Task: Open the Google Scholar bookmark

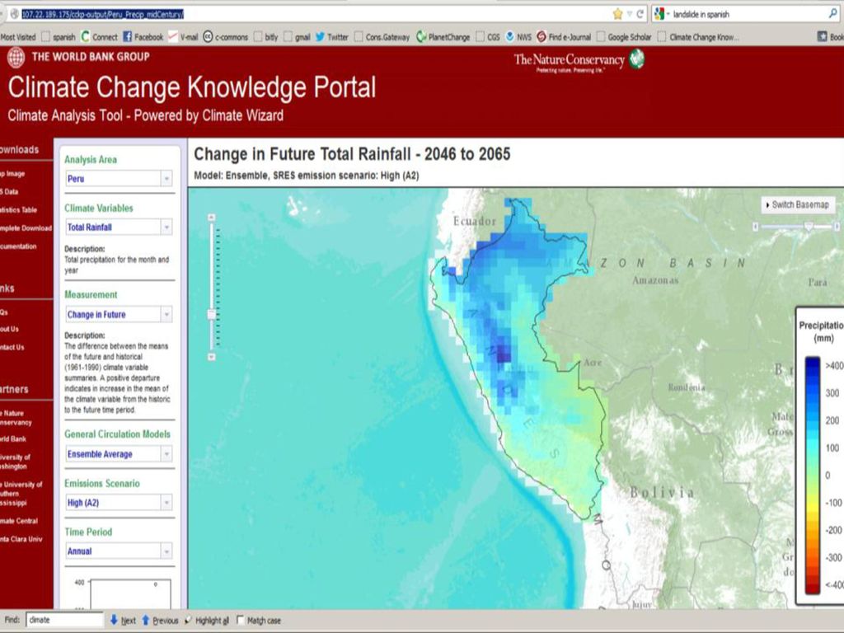Action: tap(624, 36)
